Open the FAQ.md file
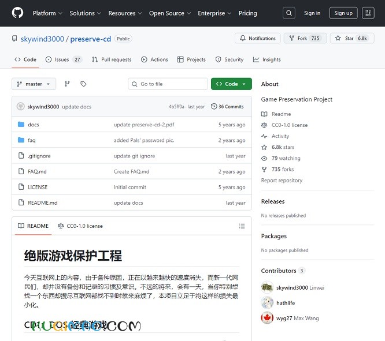This screenshot has height=341, width=385. 37,171
